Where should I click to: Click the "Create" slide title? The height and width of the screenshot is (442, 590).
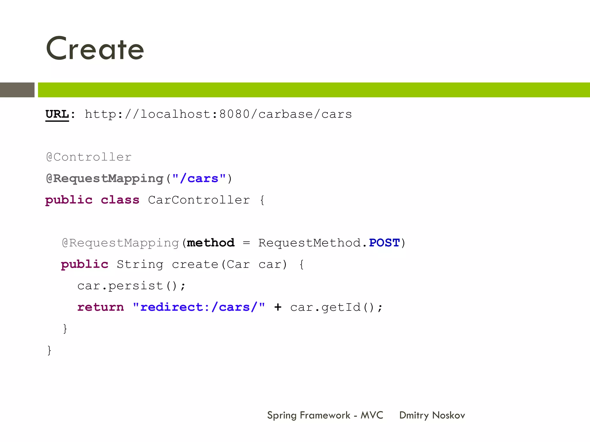pyautogui.click(x=95, y=49)
